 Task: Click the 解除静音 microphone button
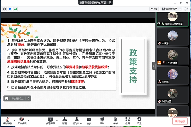(7, 121)
